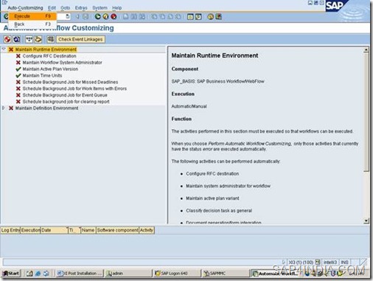Click the documentation pane scroll up arrow
Image resolution: width=373 pixels, height=281 pixels.
(366, 49)
